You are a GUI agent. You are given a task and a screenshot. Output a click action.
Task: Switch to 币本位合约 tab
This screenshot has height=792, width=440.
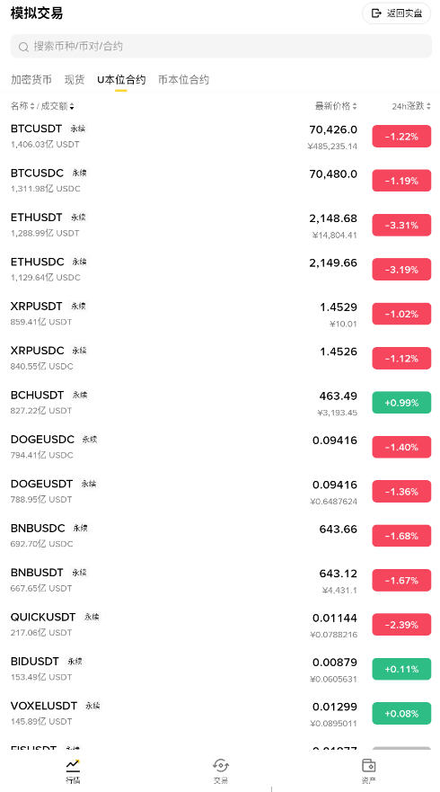click(x=184, y=80)
